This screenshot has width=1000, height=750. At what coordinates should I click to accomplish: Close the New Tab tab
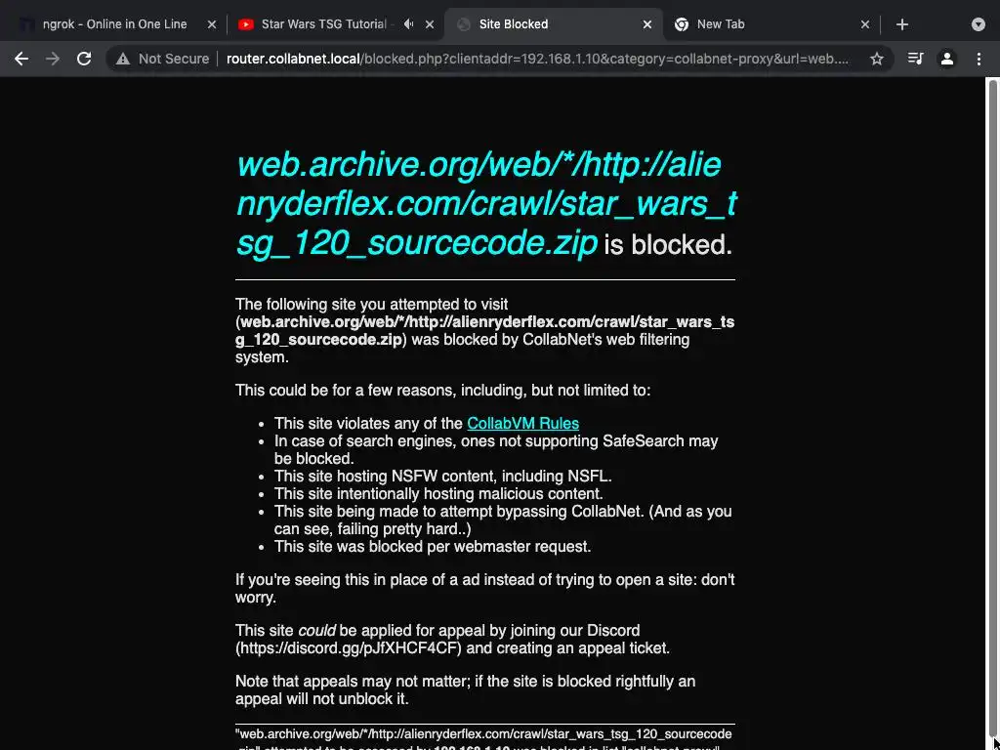[x=865, y=24]
